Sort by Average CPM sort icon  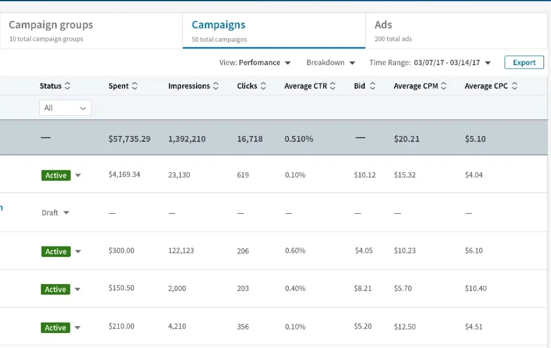[x=444, y=86]
